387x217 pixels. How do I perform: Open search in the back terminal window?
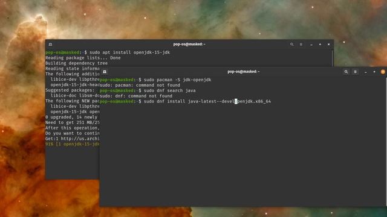click(291, 44)
